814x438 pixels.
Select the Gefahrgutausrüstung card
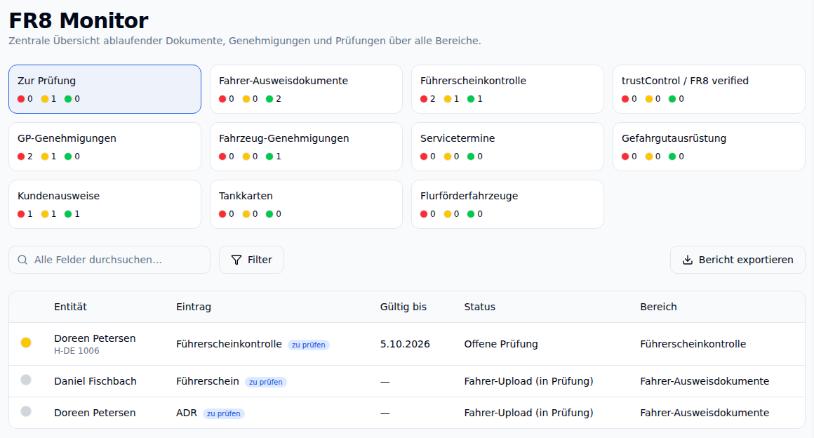coord(709,147)
